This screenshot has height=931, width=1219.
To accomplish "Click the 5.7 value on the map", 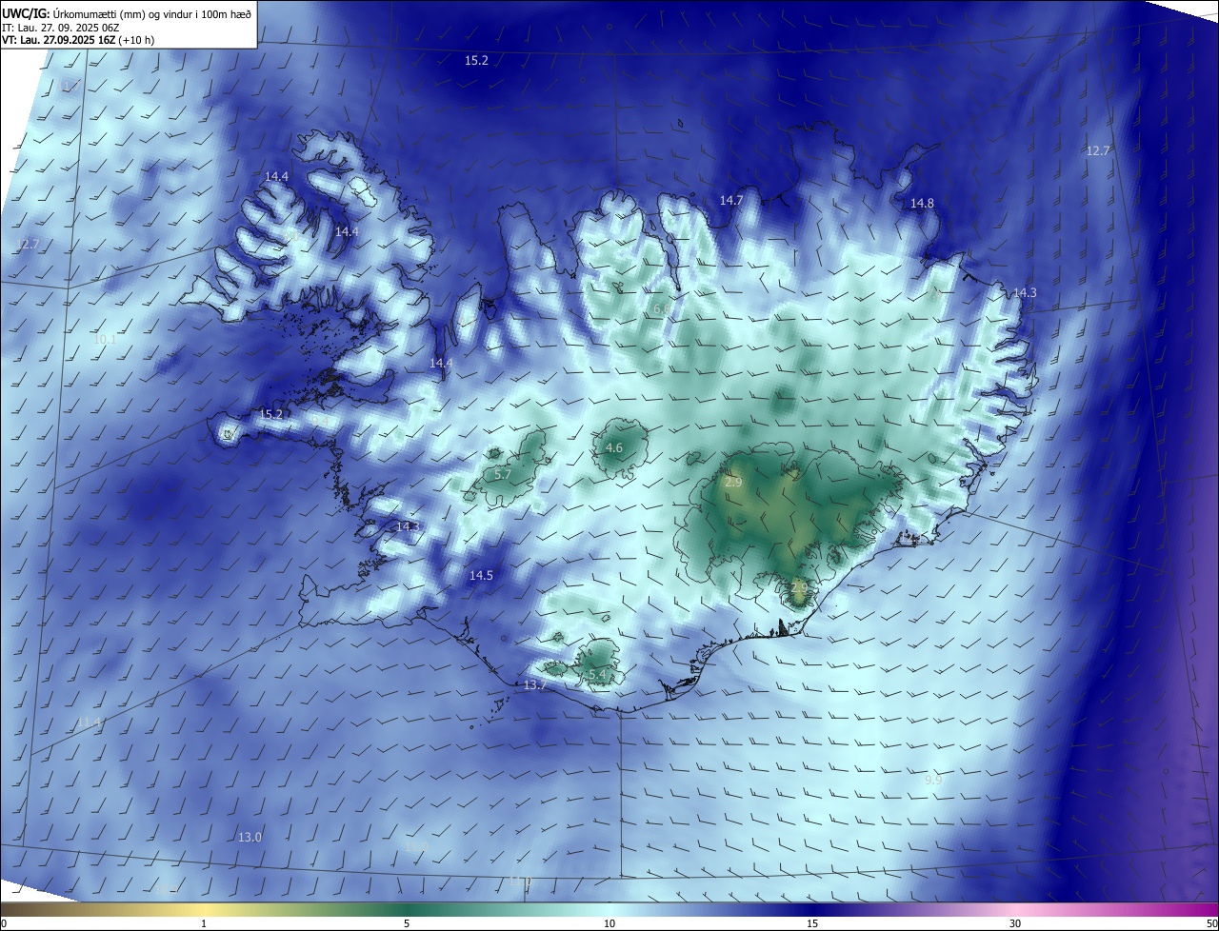I will coord(503,474).
